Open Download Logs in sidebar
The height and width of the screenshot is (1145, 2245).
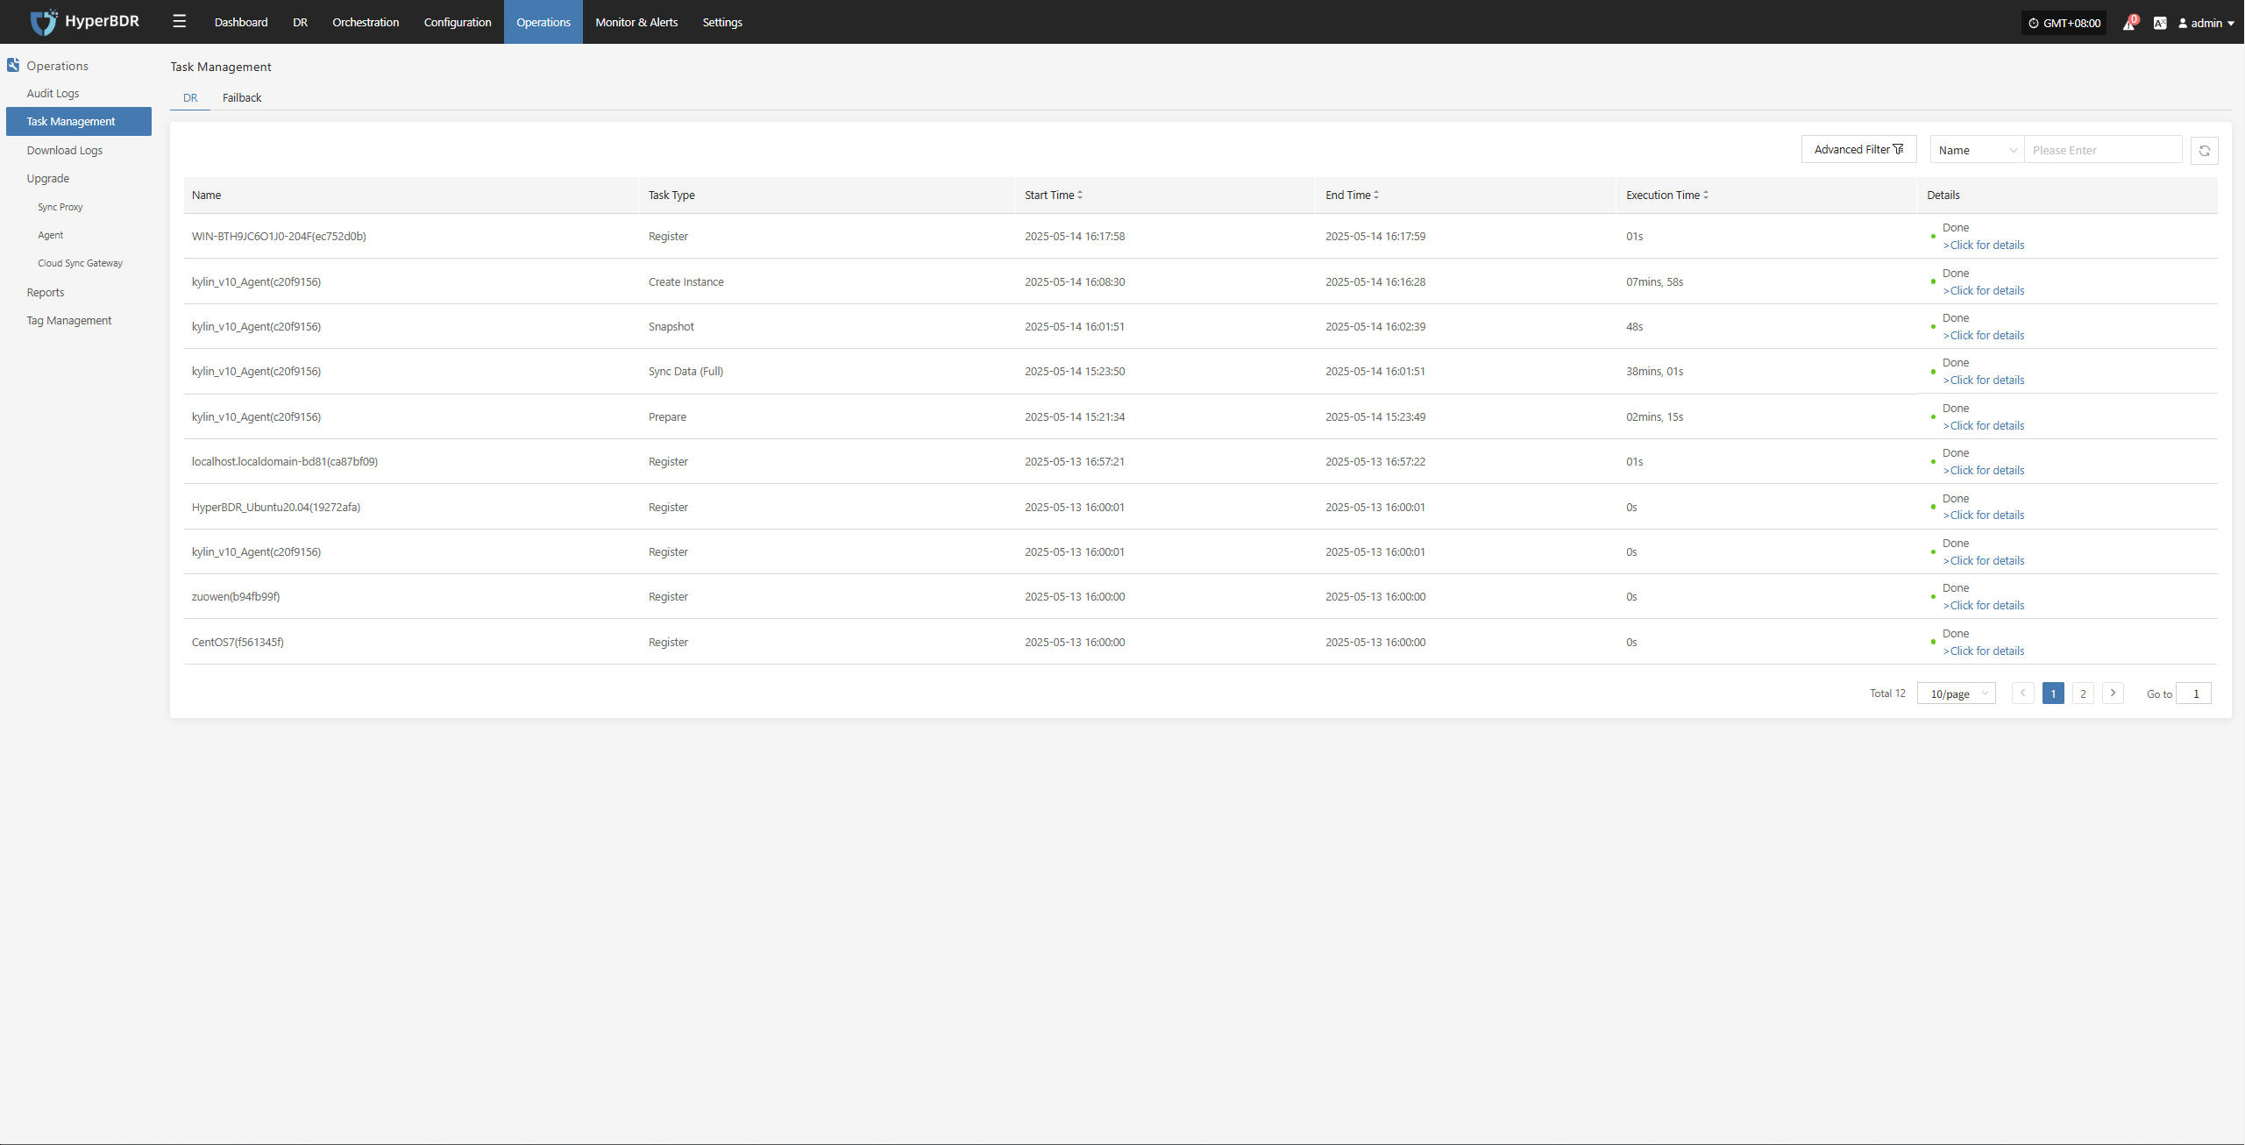coord(64,150)
